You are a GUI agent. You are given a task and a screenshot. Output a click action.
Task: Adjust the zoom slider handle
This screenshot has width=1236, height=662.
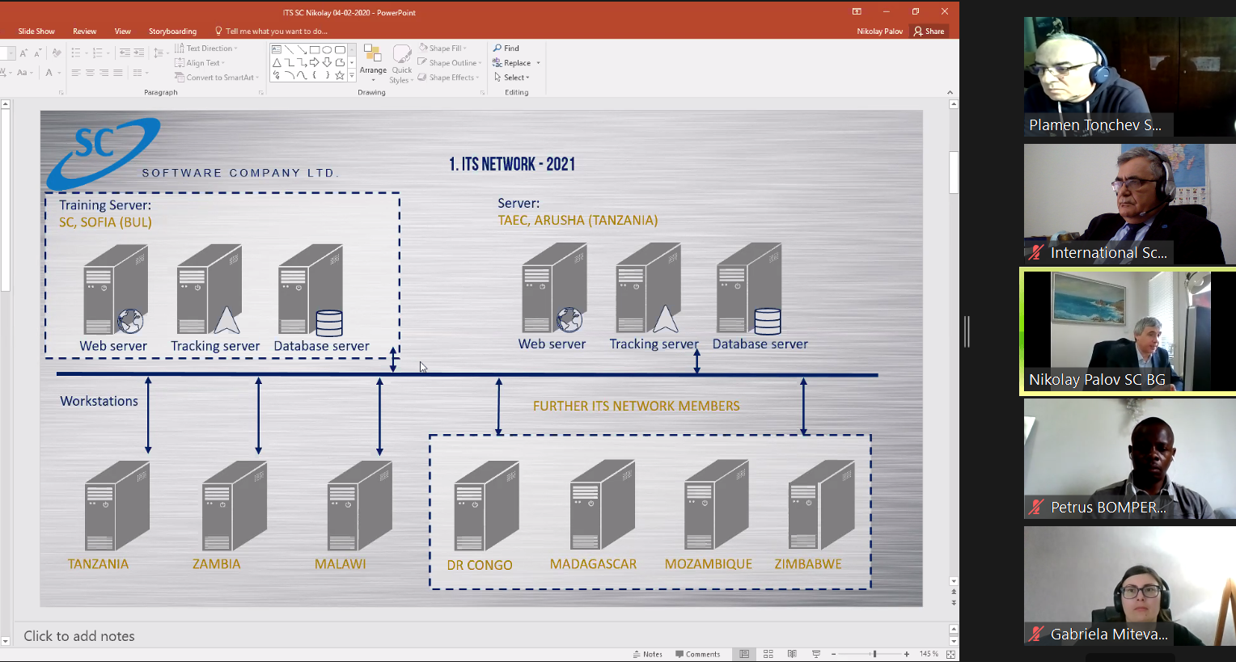[874, 654]
